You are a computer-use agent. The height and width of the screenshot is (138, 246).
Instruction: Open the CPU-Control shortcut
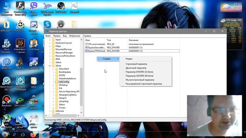coord(20,101)
